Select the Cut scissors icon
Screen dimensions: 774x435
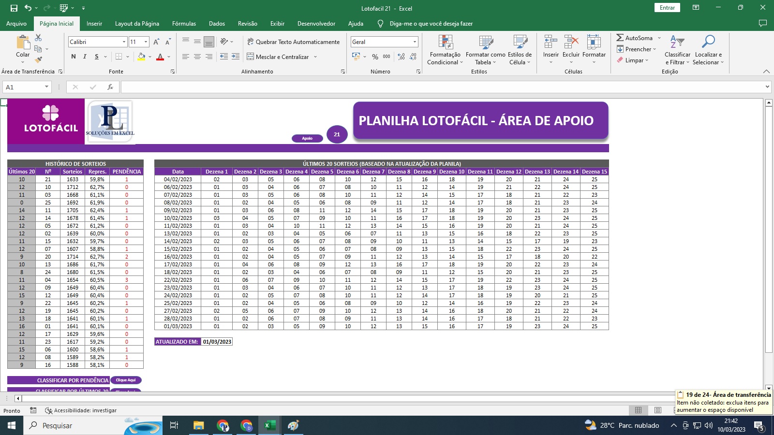(x=38, y=38)
